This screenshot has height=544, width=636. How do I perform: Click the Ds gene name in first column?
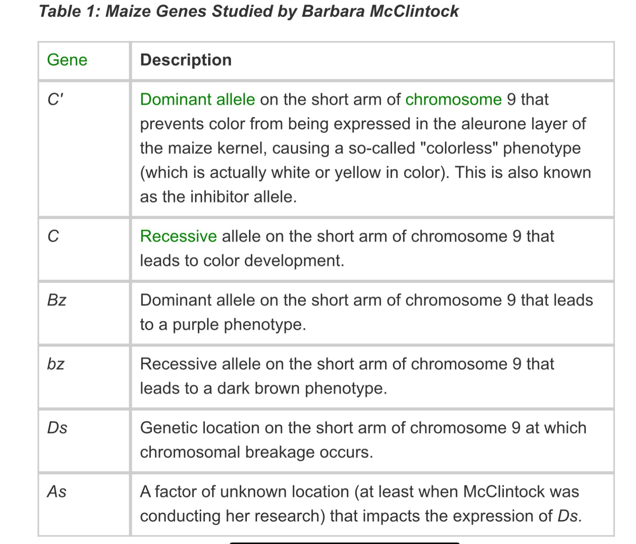57,428
